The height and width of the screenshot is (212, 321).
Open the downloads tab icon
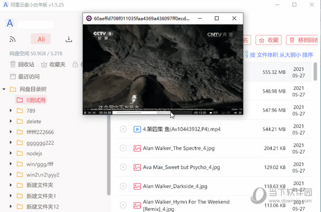click(x=69, y=39)
